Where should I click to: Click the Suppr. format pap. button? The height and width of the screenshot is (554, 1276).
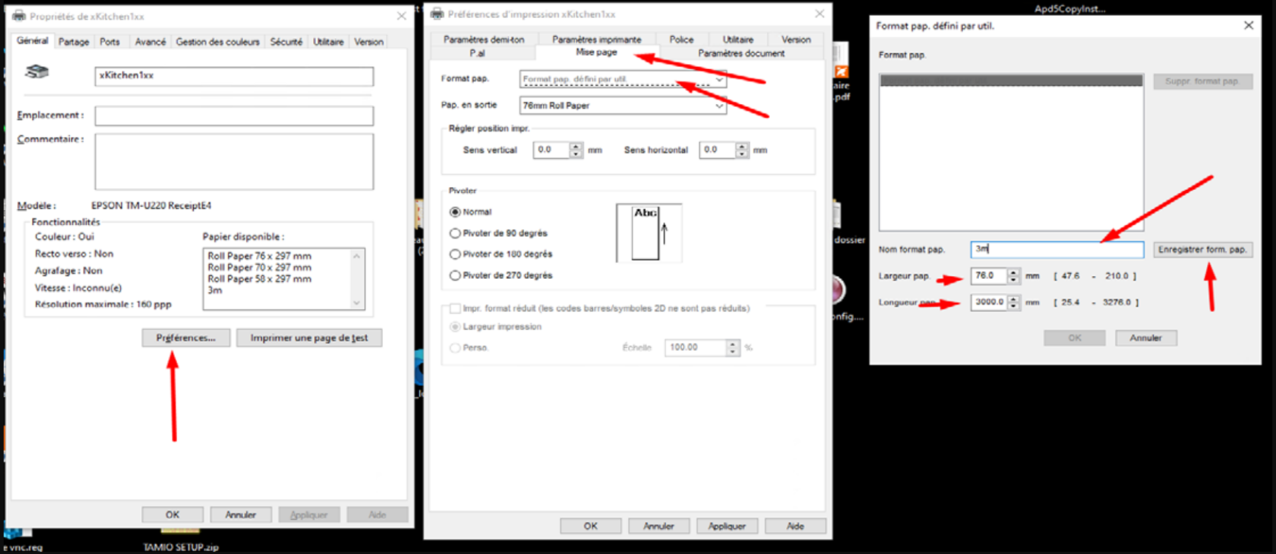(1202, 81)
